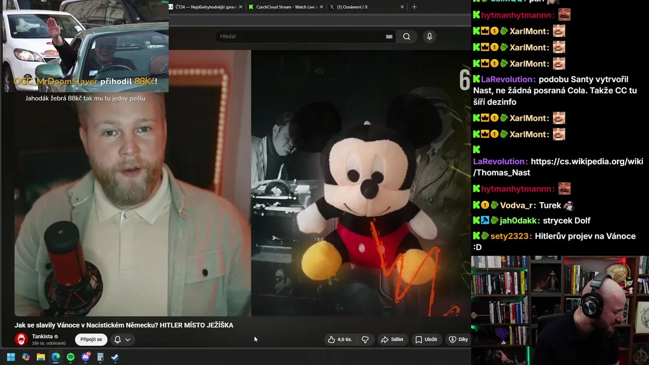649x365 pixels.
Task: Open the Thomas_Nast Wikipedia link in chat
Action: (x=558, y=167)
